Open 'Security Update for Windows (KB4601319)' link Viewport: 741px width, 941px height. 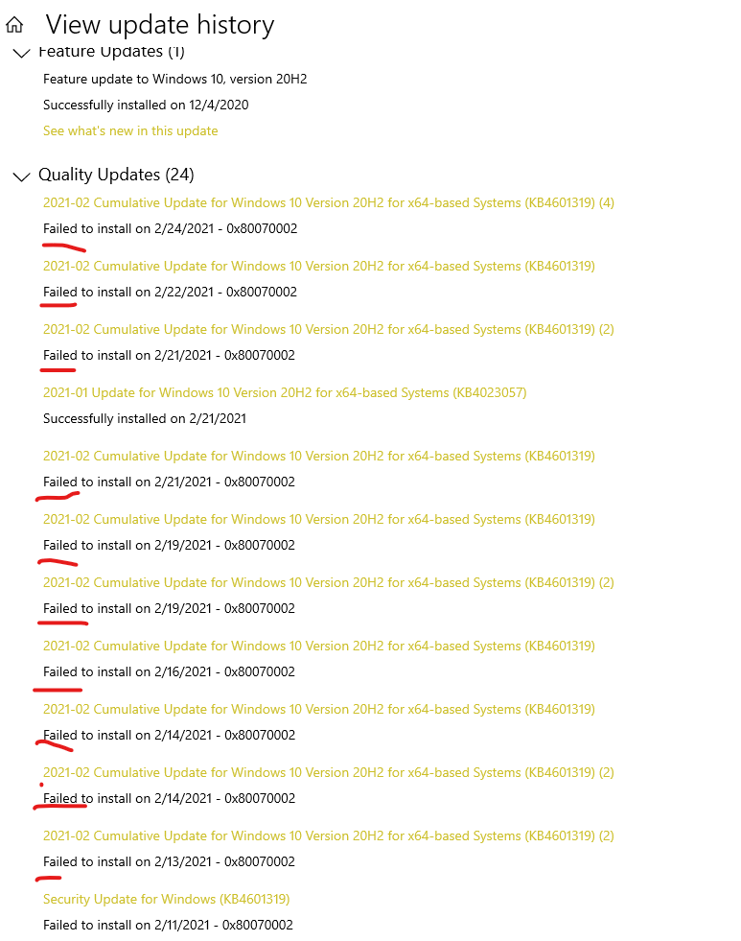click(166, 899)
